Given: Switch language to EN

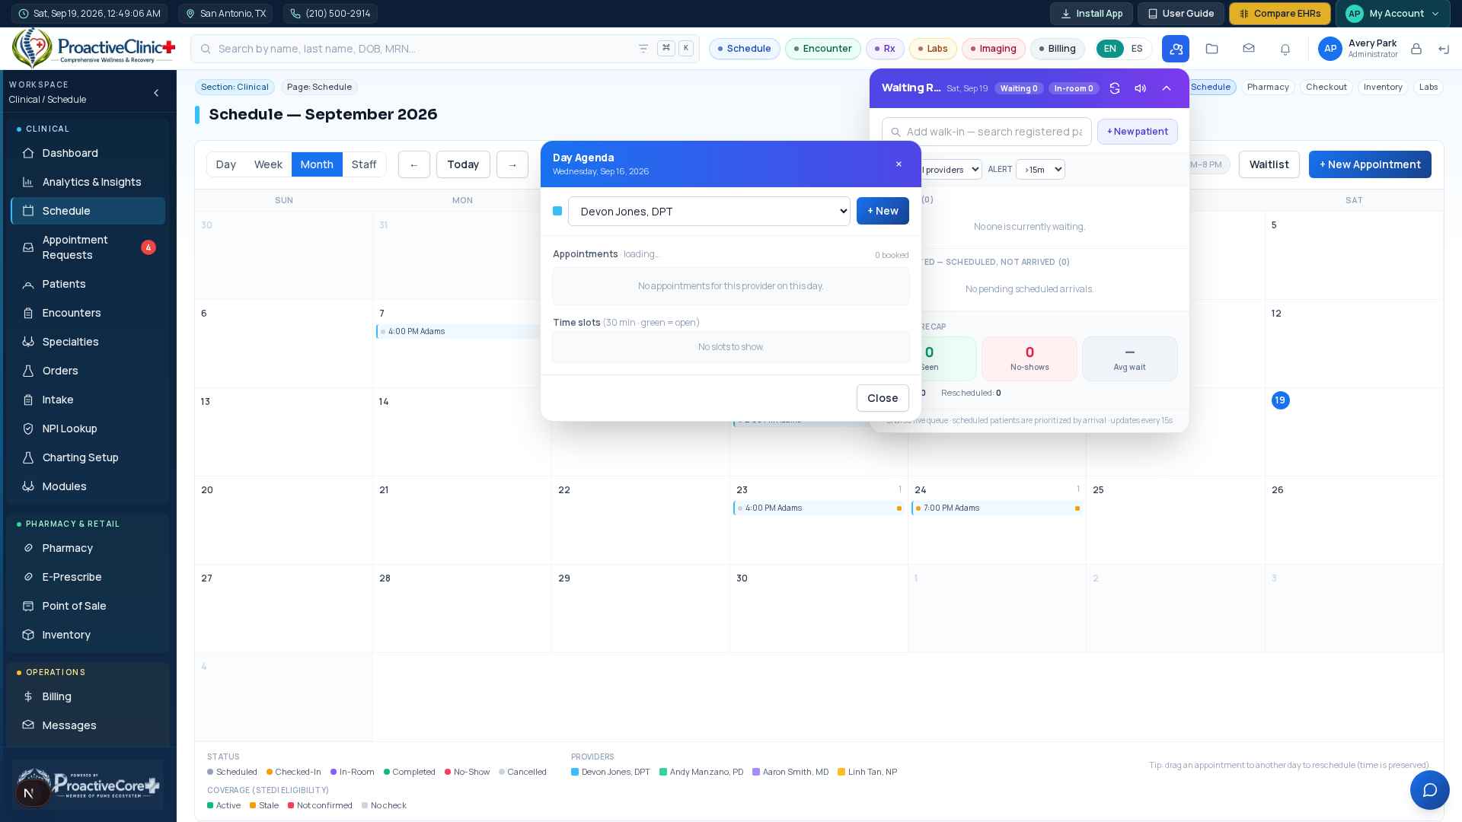Looking at the screenshot, I should [1110, 49].
